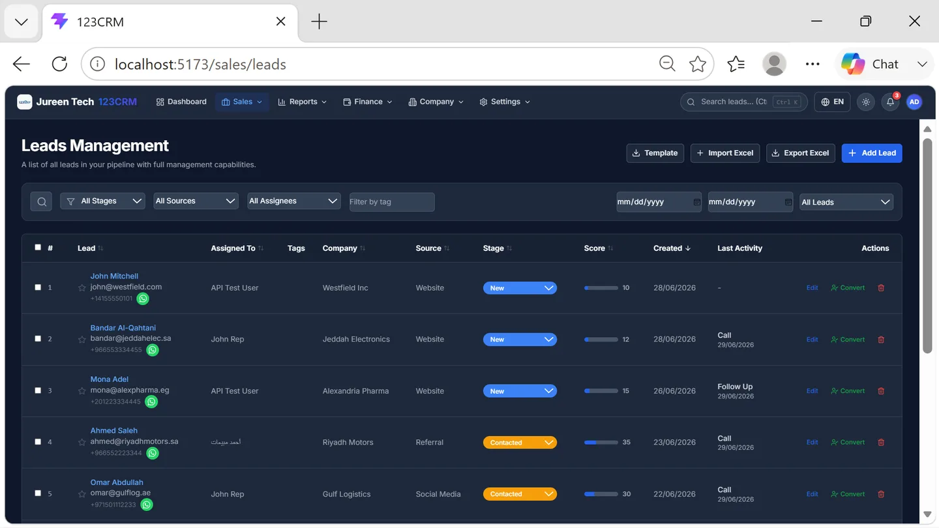Viewport: 939px width, 528px height.
Task: Open calendar picker on second date field
Action: click(x=788, y=202)
